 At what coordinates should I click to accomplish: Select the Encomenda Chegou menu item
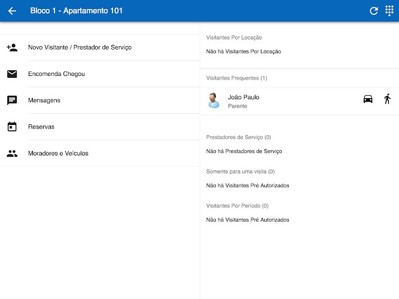point(56,74)
